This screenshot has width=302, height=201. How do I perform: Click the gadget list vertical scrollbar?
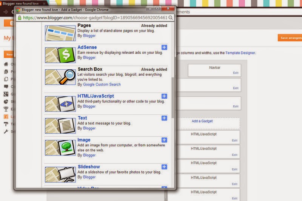tap(173, 98)
